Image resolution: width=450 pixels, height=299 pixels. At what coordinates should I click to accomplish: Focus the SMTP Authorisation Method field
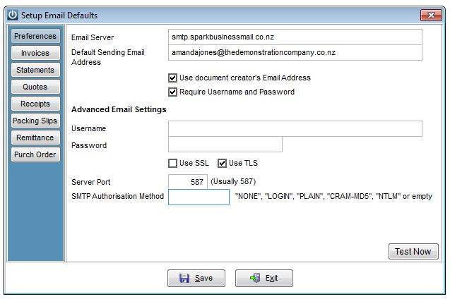(x=199, y=197)
